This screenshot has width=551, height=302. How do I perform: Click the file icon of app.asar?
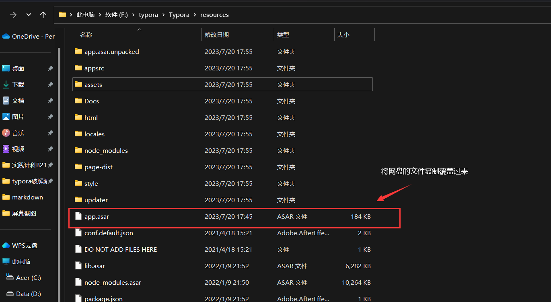[x=78, y=216]
